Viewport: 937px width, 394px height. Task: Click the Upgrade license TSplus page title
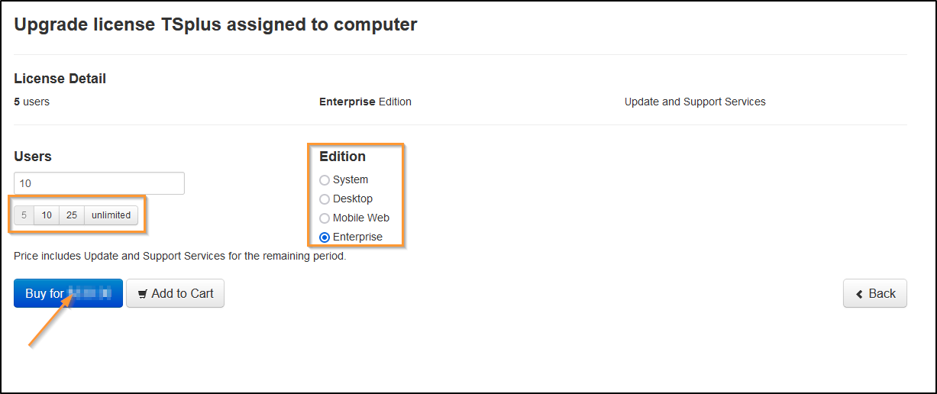[215, 24]
